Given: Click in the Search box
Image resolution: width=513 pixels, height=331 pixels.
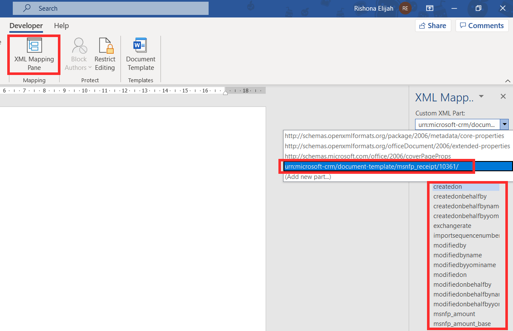Looking at the screenshot, I should pos(111,8).
